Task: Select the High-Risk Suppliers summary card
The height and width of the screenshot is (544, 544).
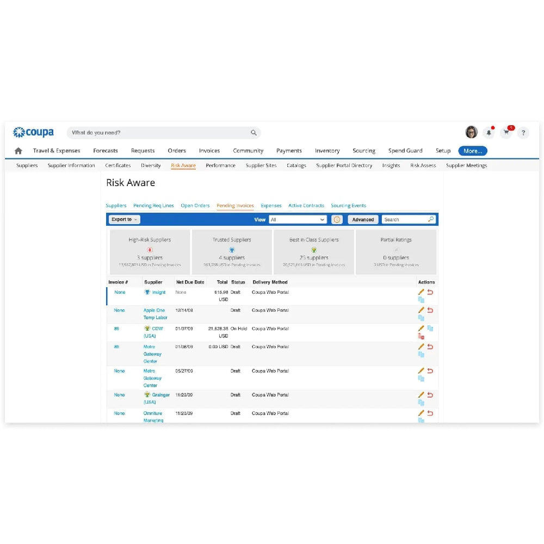Action: click(150, 252)
